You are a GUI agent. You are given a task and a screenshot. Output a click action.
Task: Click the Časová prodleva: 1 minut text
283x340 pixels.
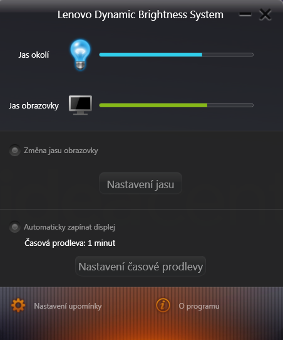(70, 243)
